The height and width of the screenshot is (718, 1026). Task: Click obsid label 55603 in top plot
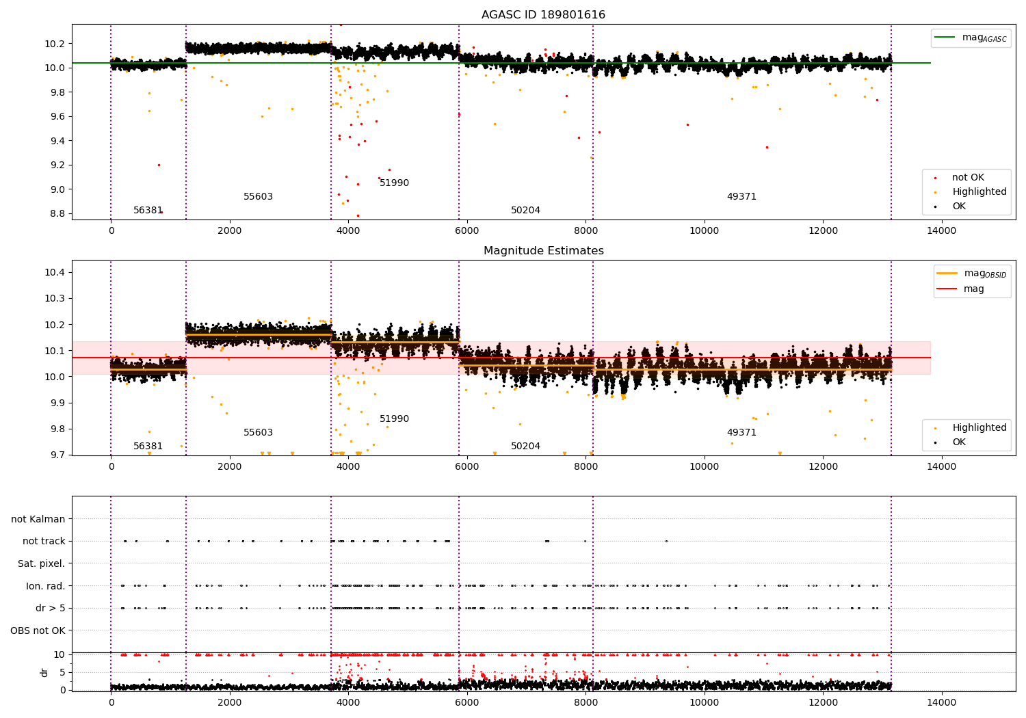click(x=258, y=197)
